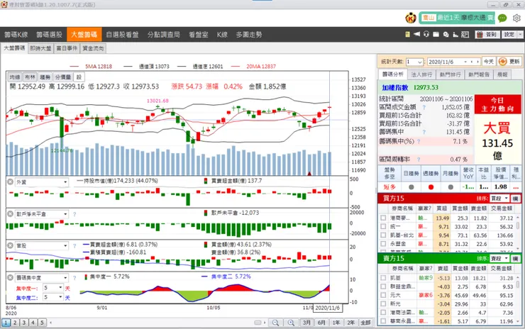Screen dimensions: 525x329
Task: Check the 凱基-台北 broker checkbox
Action: coord(383,235)
